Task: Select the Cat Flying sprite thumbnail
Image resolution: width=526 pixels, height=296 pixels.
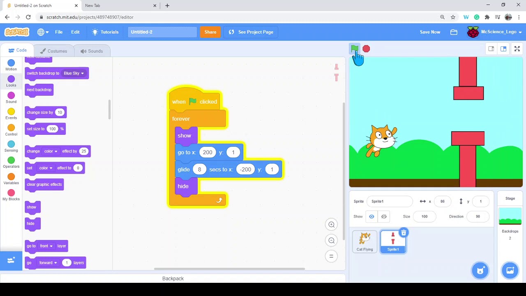Action: 365,241
